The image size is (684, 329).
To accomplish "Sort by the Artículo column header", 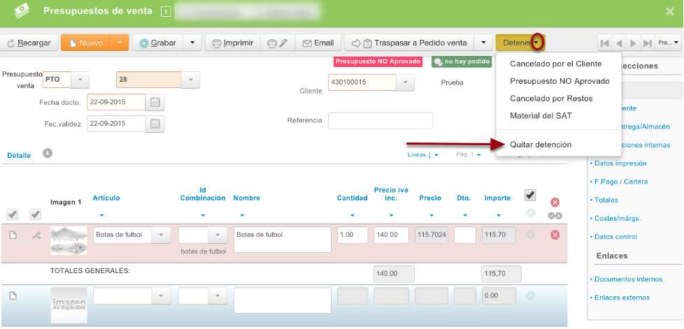I will (106, 198).
